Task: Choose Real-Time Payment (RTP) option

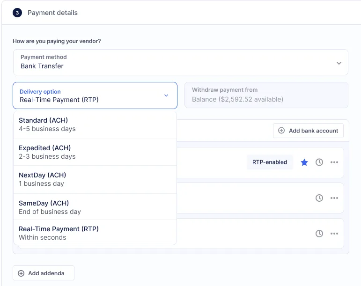Action: pos(95,233)
